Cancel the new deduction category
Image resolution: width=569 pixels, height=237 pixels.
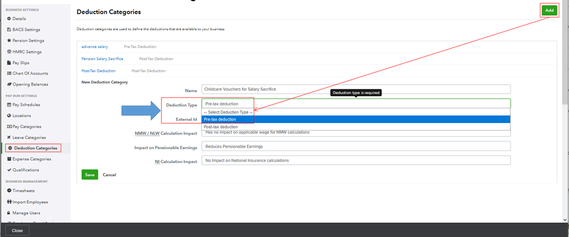(x=109, y=175)
